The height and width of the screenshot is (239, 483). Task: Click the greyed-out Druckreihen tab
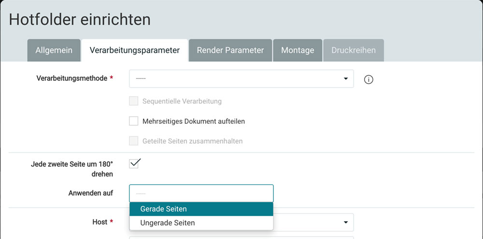pos(354,51)
